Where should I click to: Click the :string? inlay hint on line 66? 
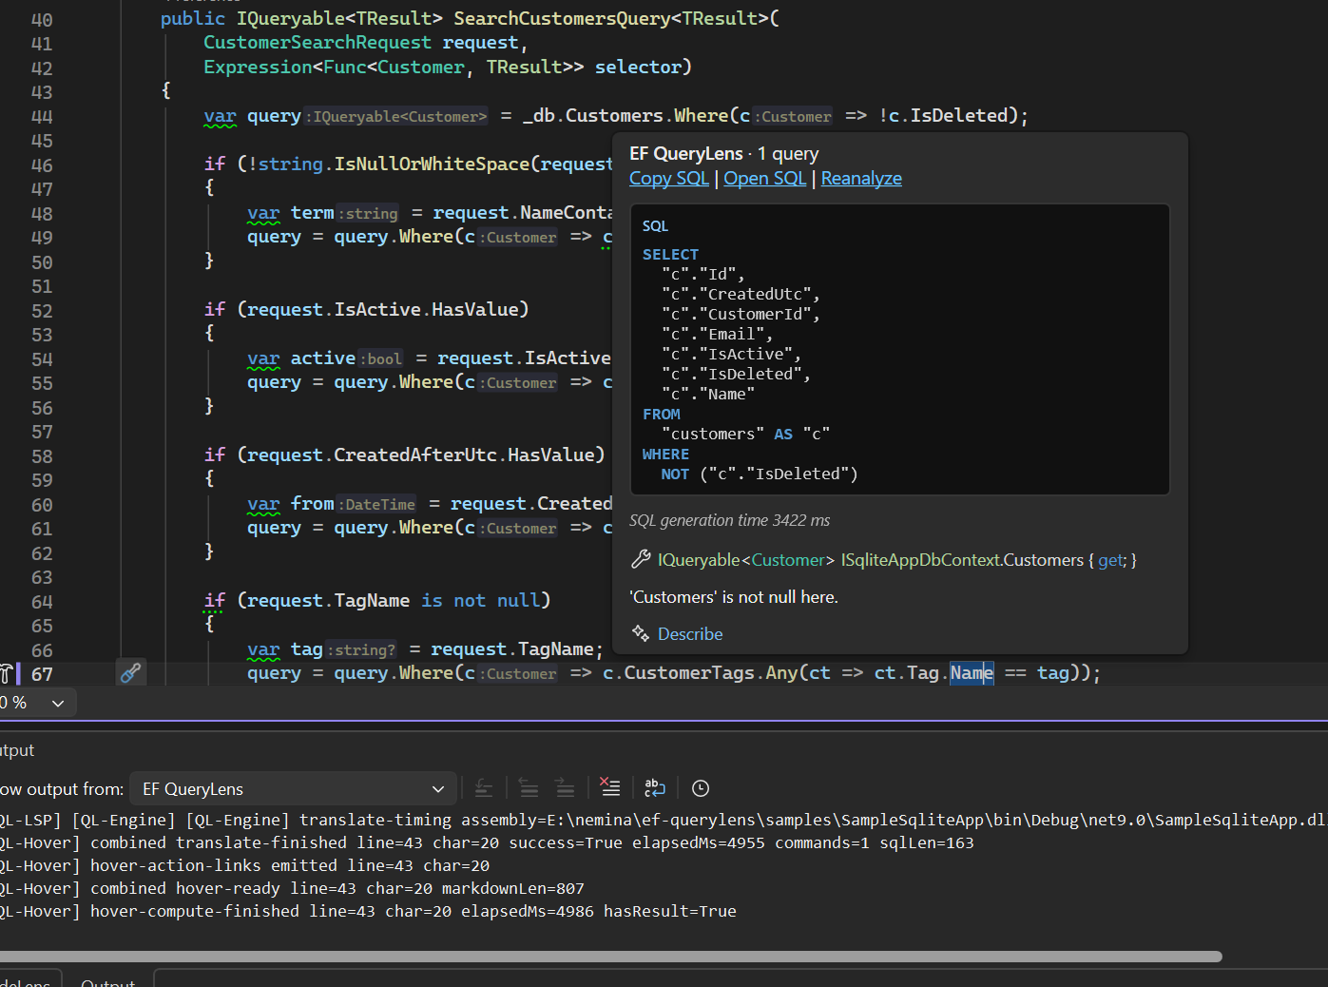(361, 649)
